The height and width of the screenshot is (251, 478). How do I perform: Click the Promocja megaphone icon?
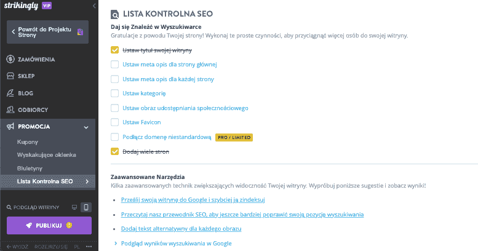[10, 126]
